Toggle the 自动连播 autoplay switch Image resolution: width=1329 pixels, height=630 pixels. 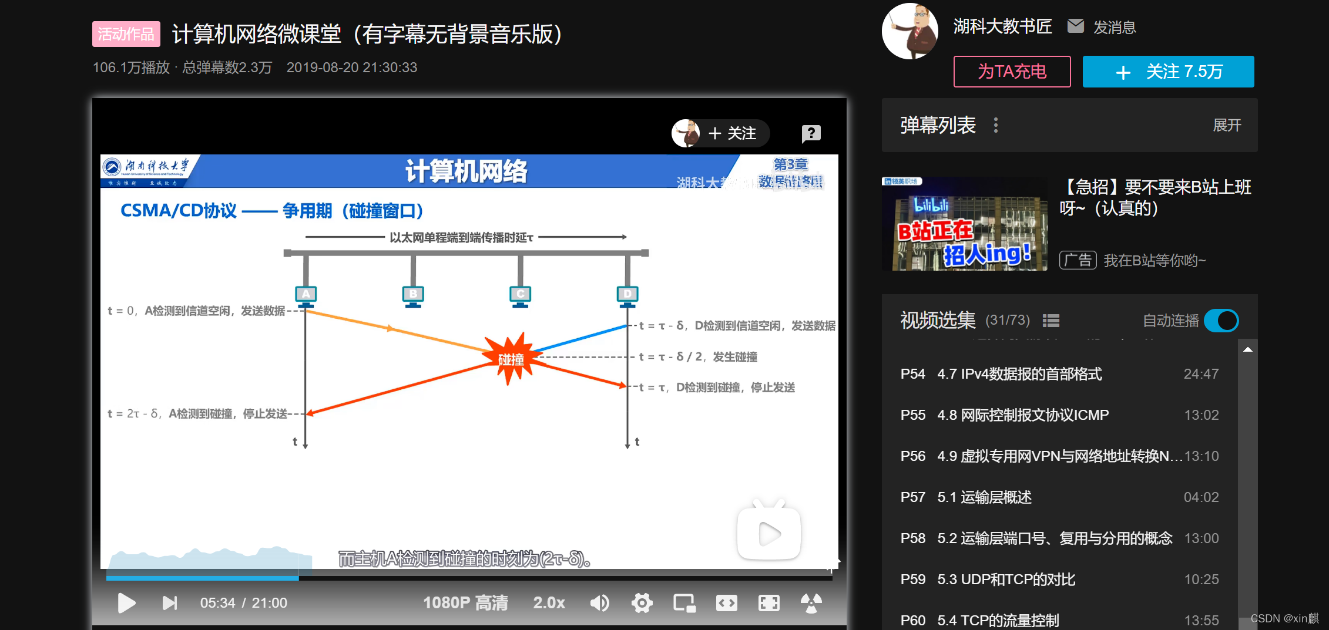(x=1221, y=321)
